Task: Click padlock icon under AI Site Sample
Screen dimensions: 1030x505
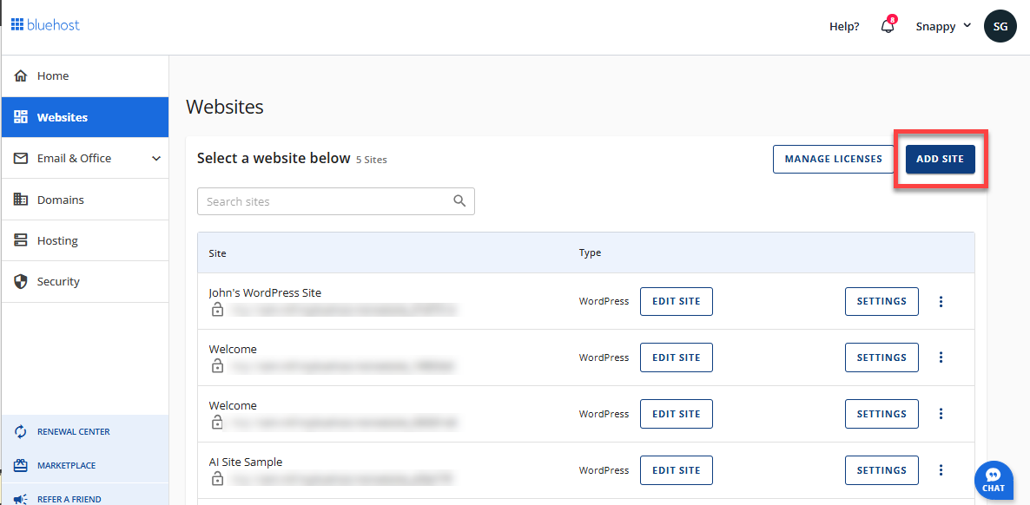Action: point(217,479)
